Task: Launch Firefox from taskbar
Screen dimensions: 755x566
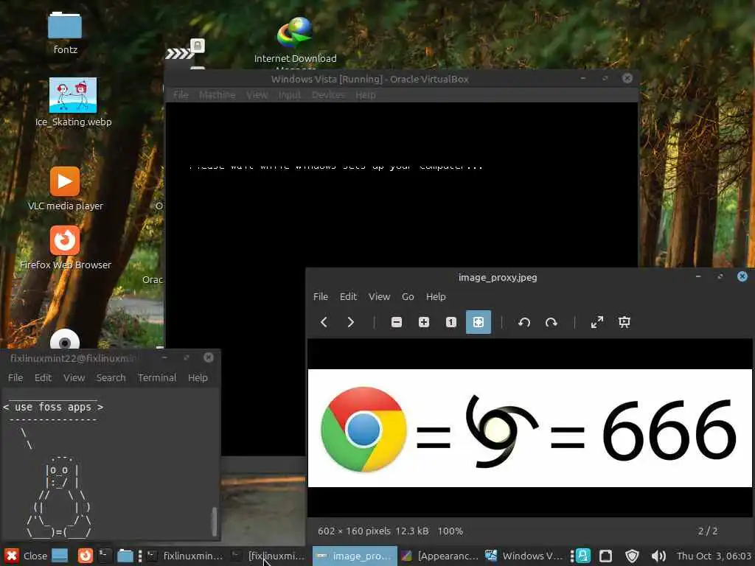Action: pyautogui.click(x=86, y=556)
